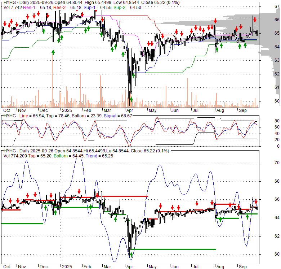
Task: Click the 40 oscillator axis label
Action: 277,134
